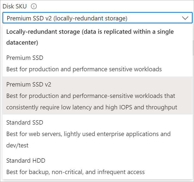This screenshot has width=194, height=182.
Task: Choose the Standard SSD disk option
Action: coord(25,122)
